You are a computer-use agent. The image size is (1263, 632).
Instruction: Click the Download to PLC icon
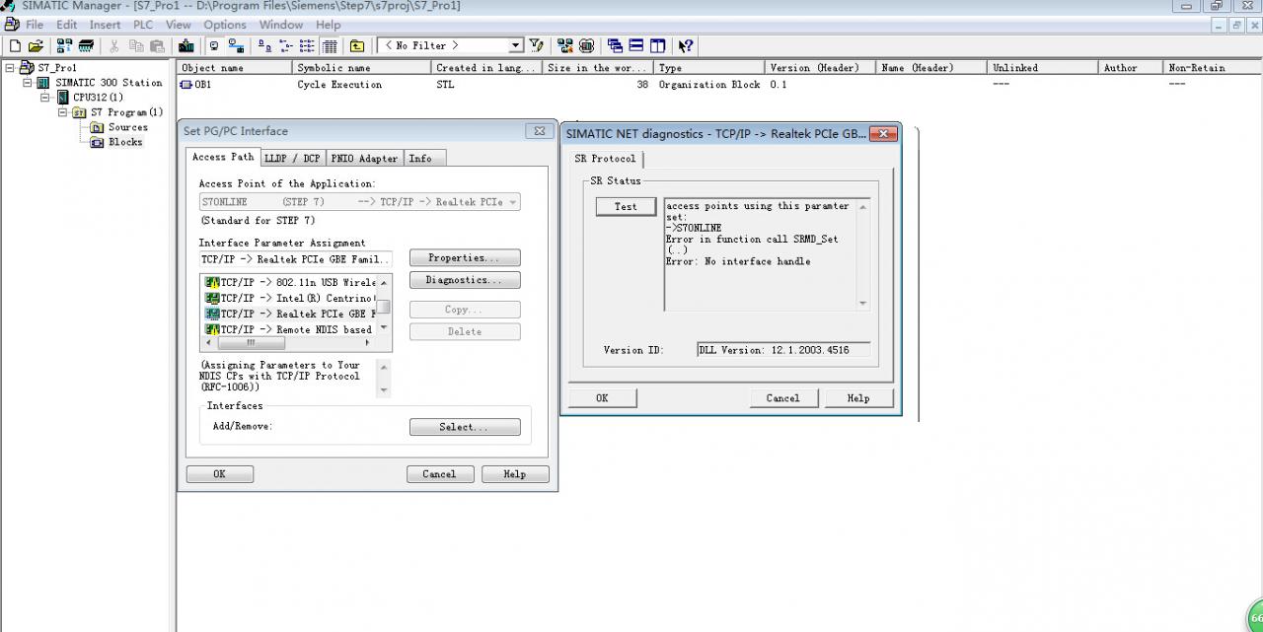[186, 45]
